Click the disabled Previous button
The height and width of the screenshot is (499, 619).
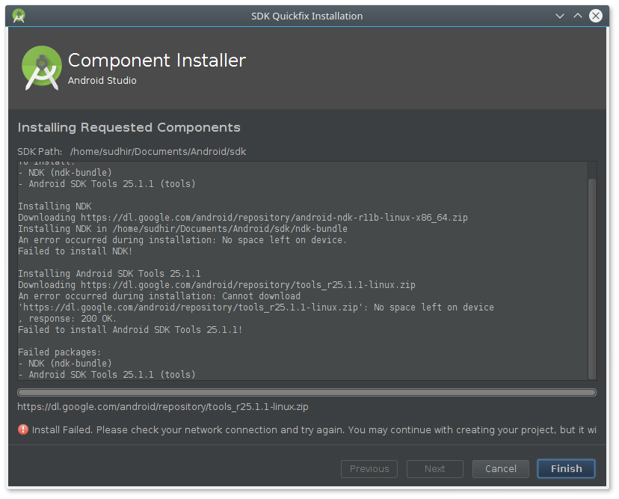click(x=369, y=468)
